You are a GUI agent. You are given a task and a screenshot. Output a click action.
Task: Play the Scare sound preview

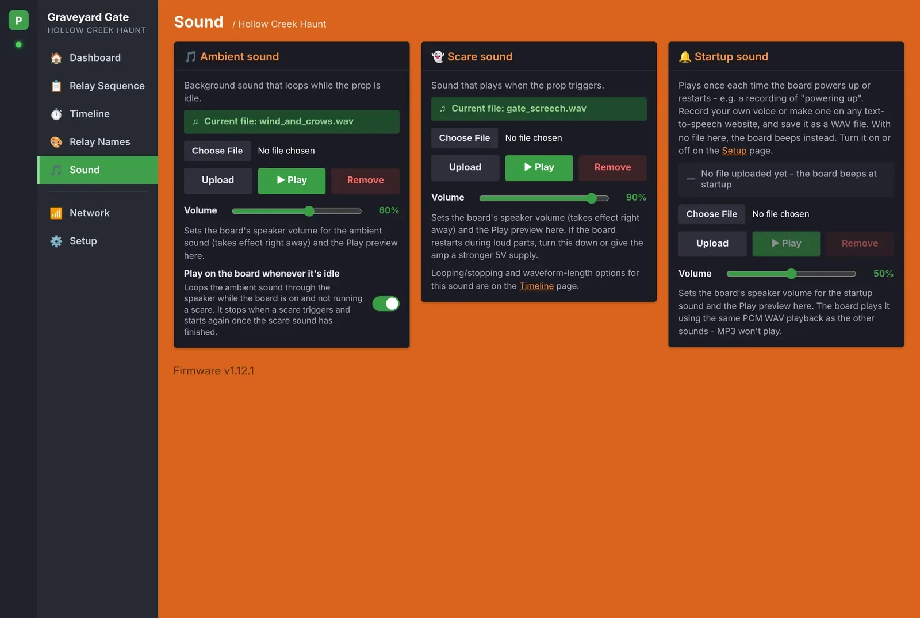click(x=539, y=168)
